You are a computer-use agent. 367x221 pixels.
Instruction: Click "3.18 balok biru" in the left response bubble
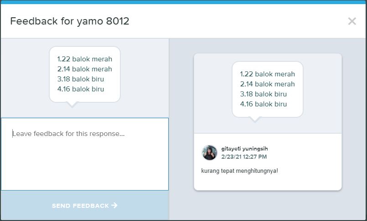(81, 79)
